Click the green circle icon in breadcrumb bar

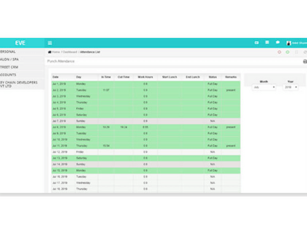tap(287, 52)
